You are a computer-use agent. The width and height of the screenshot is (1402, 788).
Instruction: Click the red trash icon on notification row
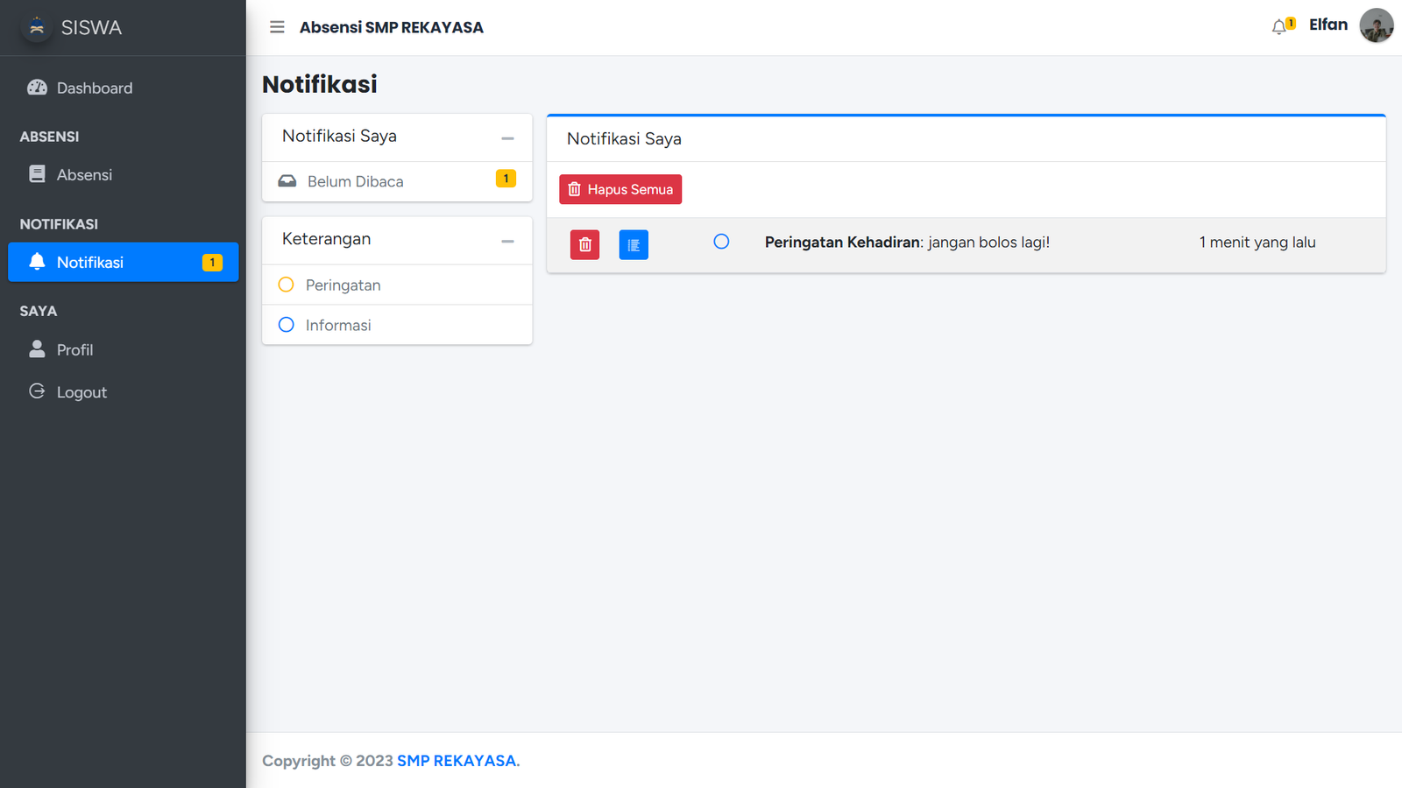584,245
